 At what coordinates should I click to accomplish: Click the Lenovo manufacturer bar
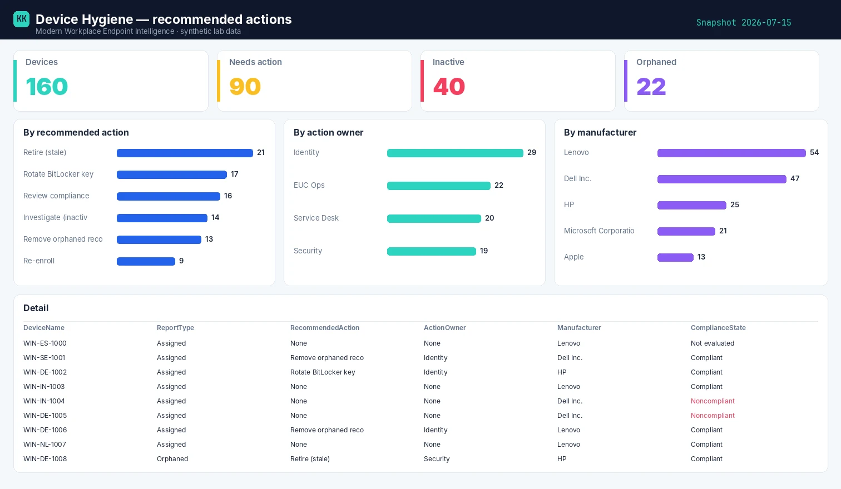[731, 153]
